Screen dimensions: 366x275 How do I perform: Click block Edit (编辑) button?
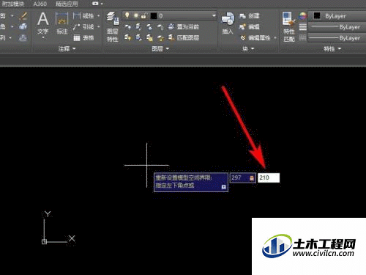point(249,26)
